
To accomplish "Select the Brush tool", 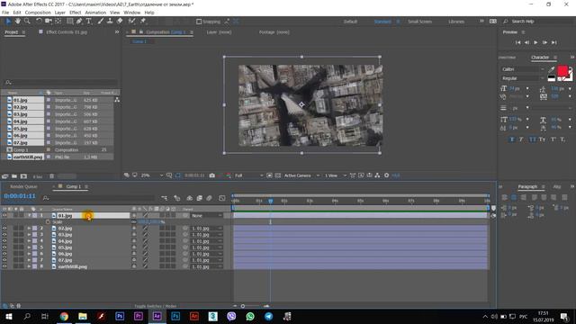I will pos(100,22).
